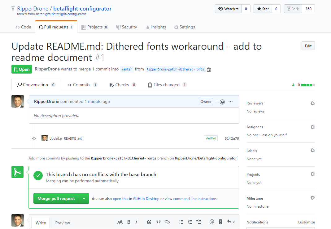Switch to the Commits tab
Viewport: 331px width, 229px height.
point(82,85)
